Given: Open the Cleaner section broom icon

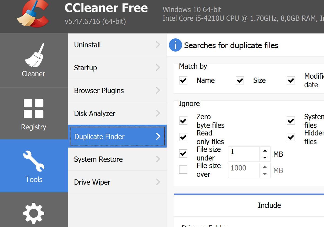Looking at the screenshot, I should coord(35,55).
